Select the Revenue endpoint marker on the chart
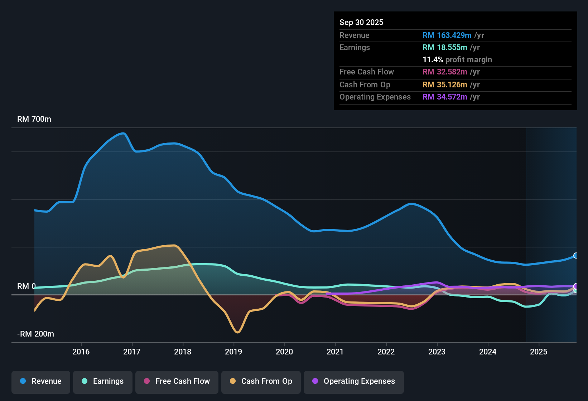This screenshot has width=588, height=401. click(575, 256)
